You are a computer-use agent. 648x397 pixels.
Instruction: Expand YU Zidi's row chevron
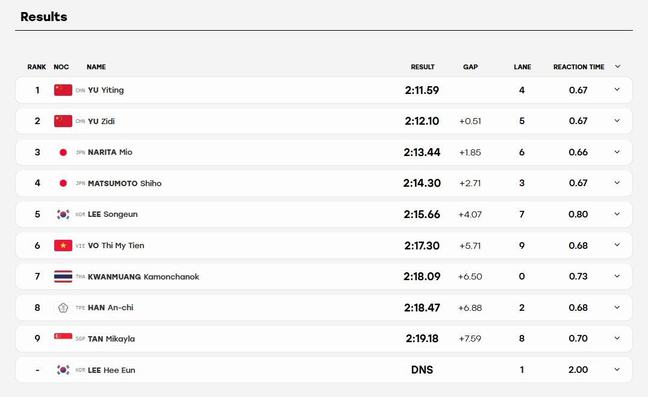617,120
